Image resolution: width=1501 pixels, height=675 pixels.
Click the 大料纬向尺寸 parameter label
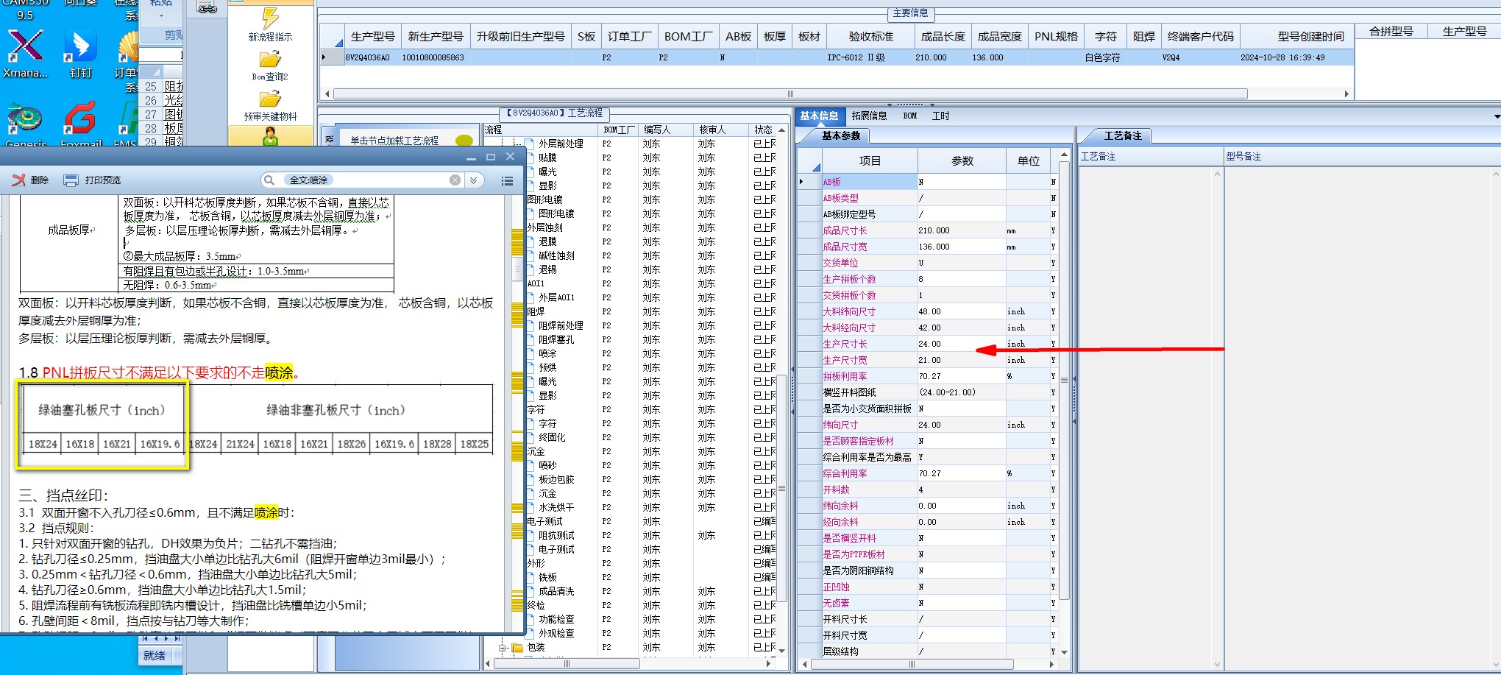click(849, 311)
